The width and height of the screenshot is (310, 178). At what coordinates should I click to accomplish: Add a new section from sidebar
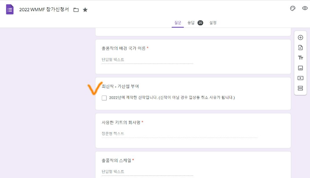[x=300, y=88]
